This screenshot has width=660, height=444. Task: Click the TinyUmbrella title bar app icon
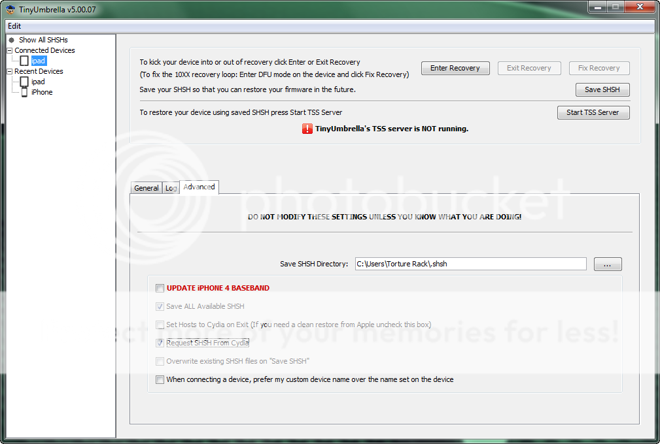10,9
